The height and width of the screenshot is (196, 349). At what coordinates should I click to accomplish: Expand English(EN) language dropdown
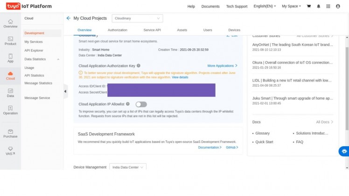(x=264, y=6)
